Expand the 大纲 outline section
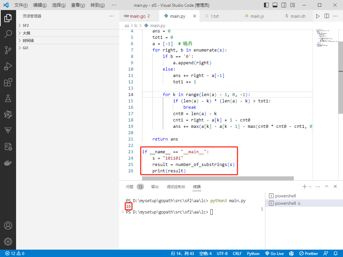343x257 pixels. [68, 33]
